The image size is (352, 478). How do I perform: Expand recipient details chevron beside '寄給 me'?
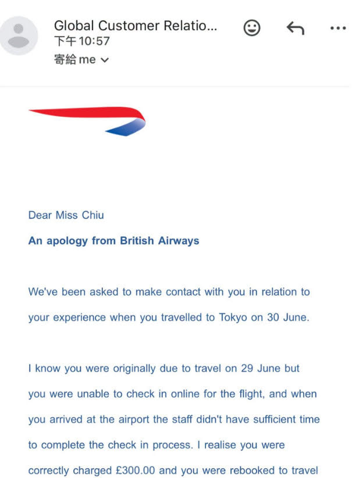click(x=105, y=60)
